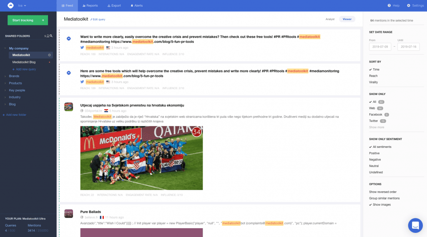The width and height of the screenshot is (427, 237).
Task: Open Help in the top bar
Action: pos(394,5)
